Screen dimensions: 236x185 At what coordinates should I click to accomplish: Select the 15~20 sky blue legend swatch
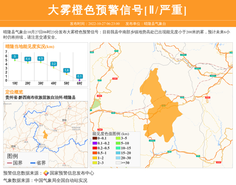tap(118, 153)
